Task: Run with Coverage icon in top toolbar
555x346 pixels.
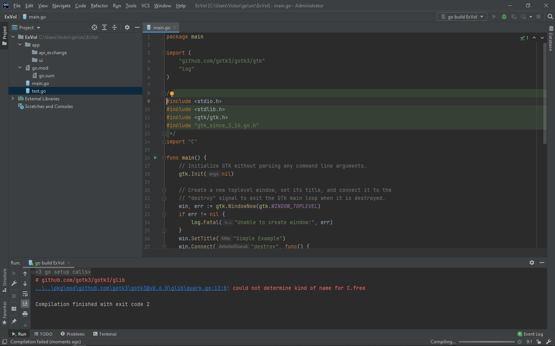Action: [514, 17]
